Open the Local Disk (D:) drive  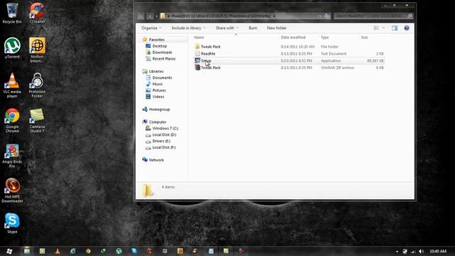click(164, 134)
